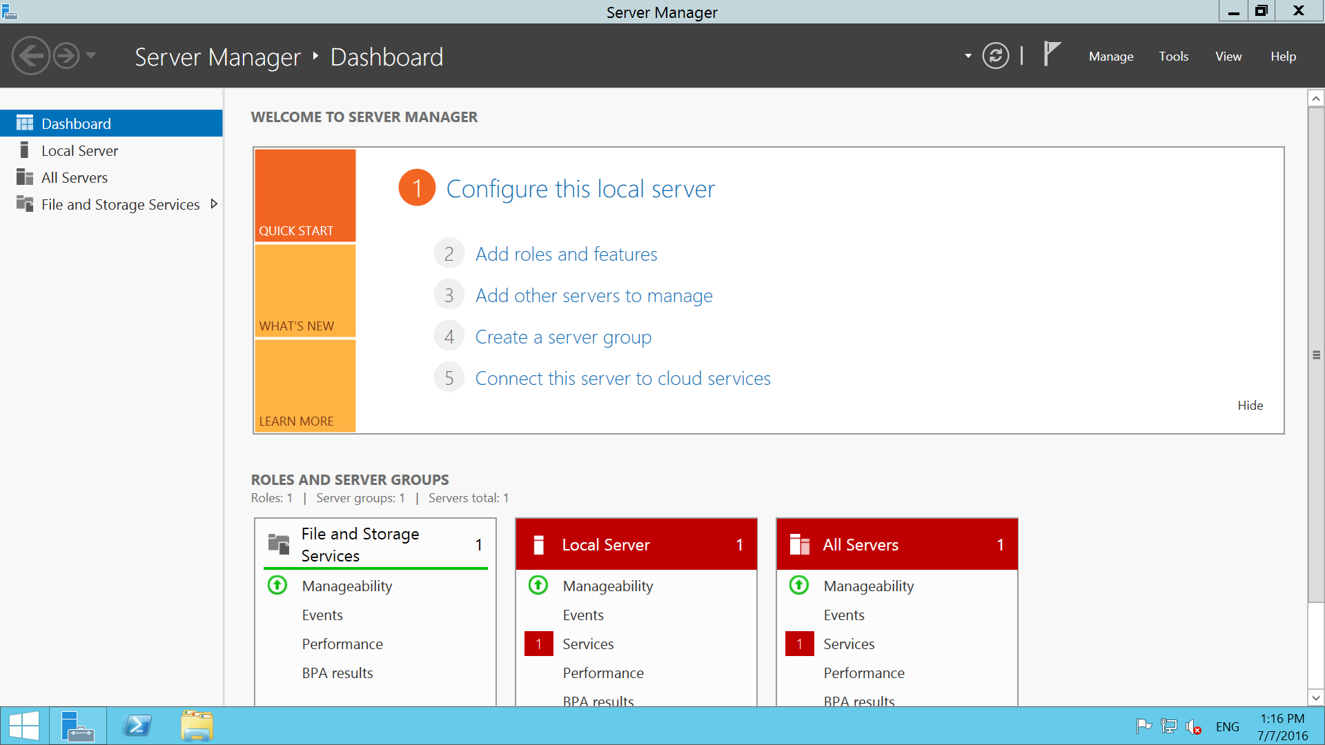
Task: Open File and Storage Services tile header
Action: pyautogui.click(x=375, y=544)
